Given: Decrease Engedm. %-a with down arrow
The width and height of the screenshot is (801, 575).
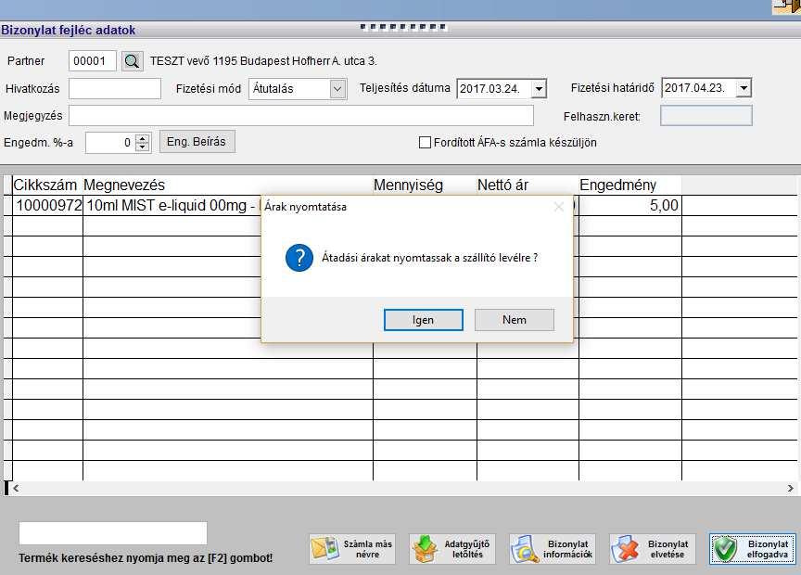Looking at the screenshot, I should click(x=144, y=147).
